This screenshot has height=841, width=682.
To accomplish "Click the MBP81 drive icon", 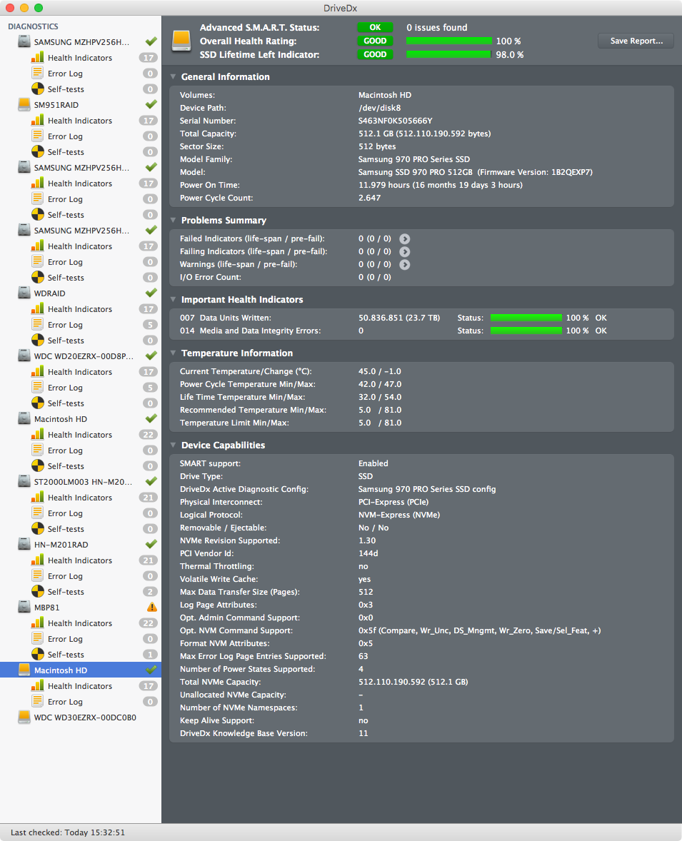I will point(24,607).
